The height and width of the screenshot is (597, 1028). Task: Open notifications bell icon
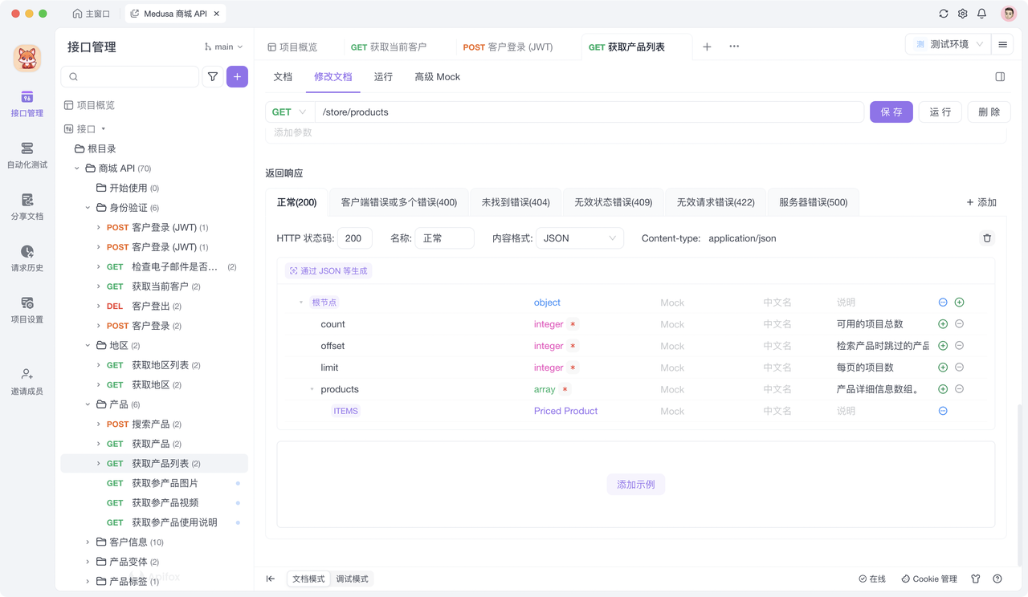pos(981,14)
